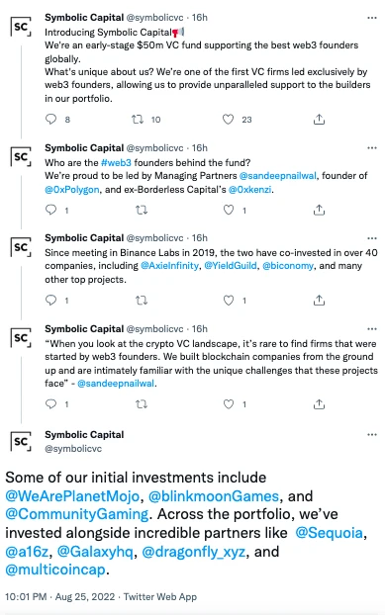Like the crypto VC landscape quote tweet
385x615 pixels.
point(229,404)
